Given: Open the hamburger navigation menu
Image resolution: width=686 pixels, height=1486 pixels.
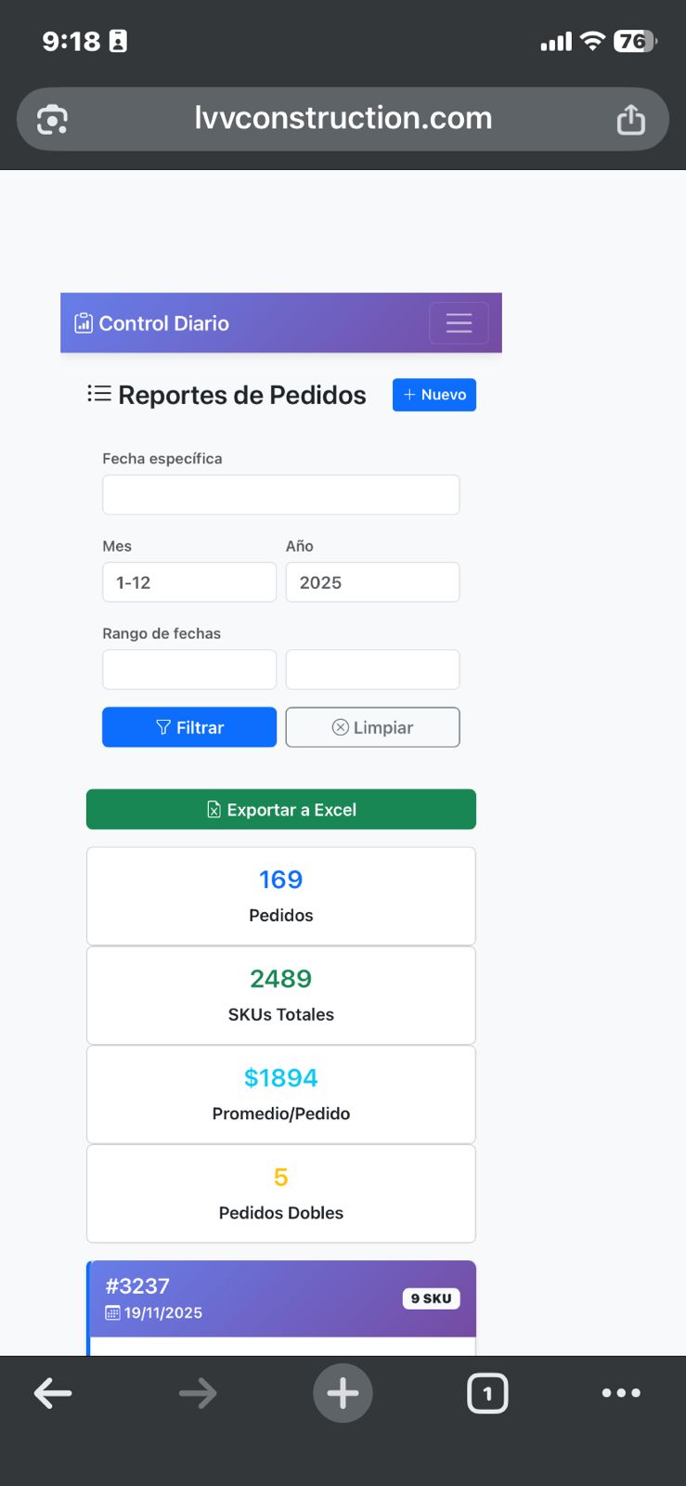Looking at the screenshot, I should point(459,323).
